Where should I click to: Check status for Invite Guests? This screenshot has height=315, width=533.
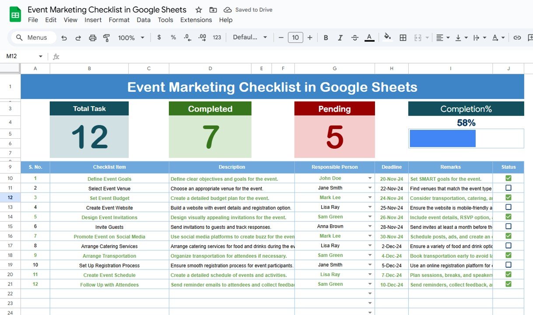coord(508,226)
